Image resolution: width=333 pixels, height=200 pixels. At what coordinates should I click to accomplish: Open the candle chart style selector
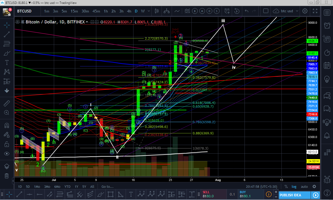[x=156, y=11]
